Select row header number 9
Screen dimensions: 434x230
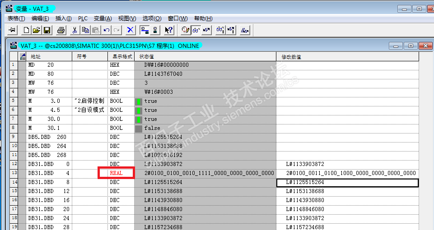point(14,137)
